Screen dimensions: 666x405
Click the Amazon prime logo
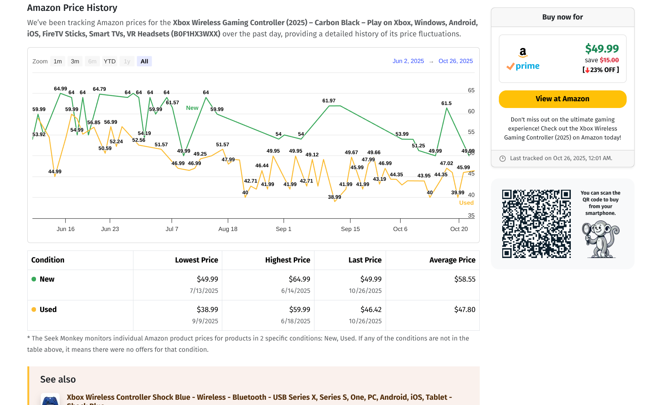pos(523,59)
